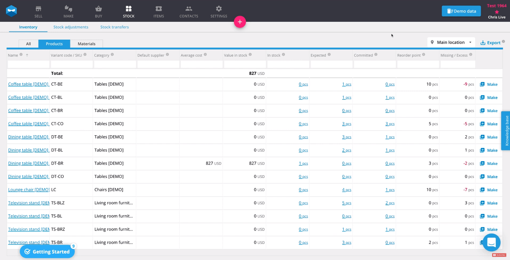Screen dimensions: 510x260
Task: Switch to the Stock transfers tab
Action: click(x=114, y=27)
